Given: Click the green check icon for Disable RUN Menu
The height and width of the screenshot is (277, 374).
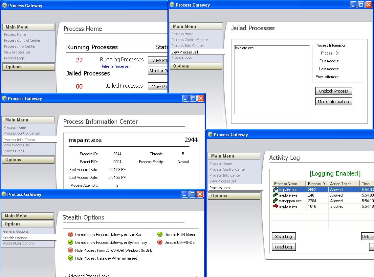Looking at the screenshot, I should [x=160, y=235].
